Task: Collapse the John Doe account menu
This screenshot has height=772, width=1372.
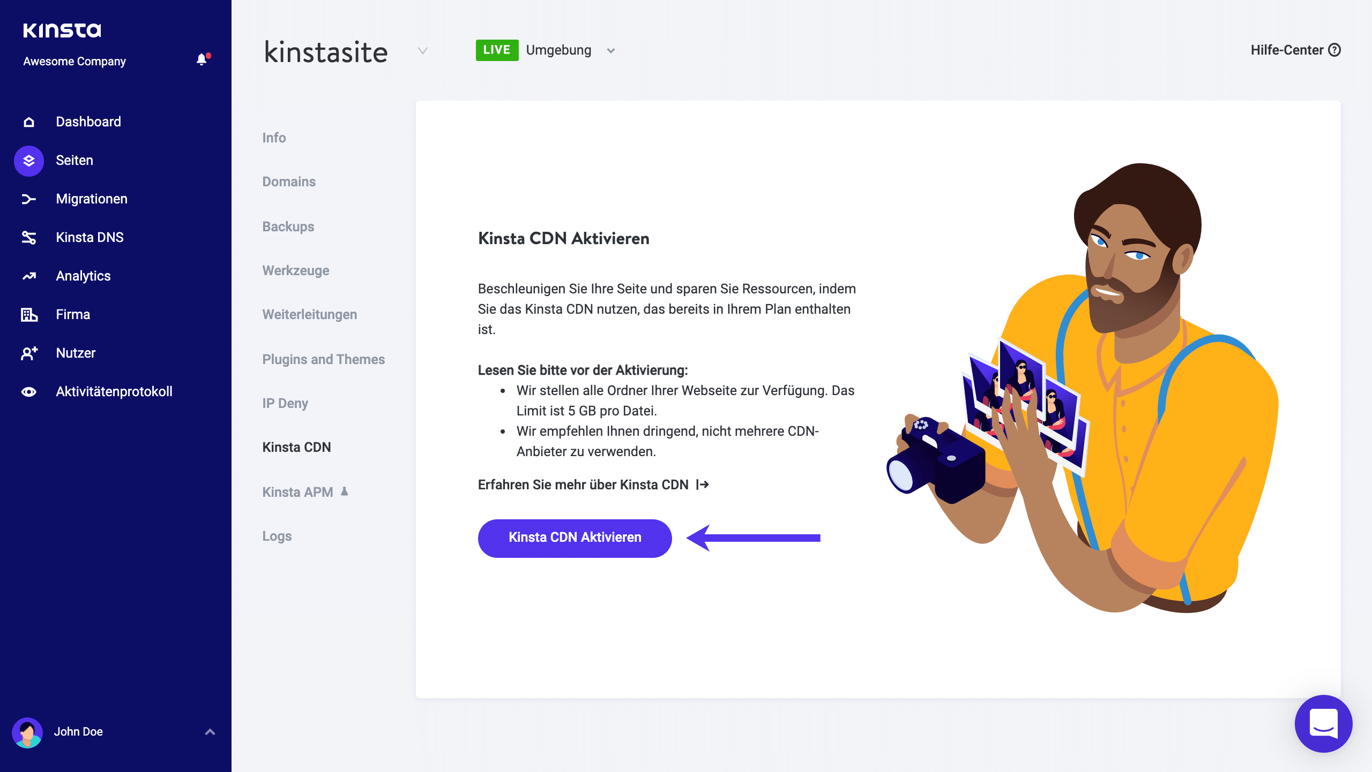Action: 210,732
